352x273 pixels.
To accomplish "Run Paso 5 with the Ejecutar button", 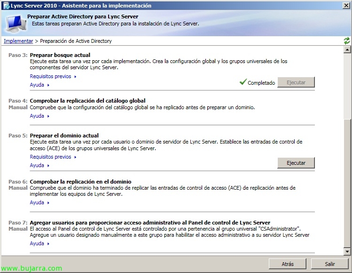I will [x=296, y=163].
